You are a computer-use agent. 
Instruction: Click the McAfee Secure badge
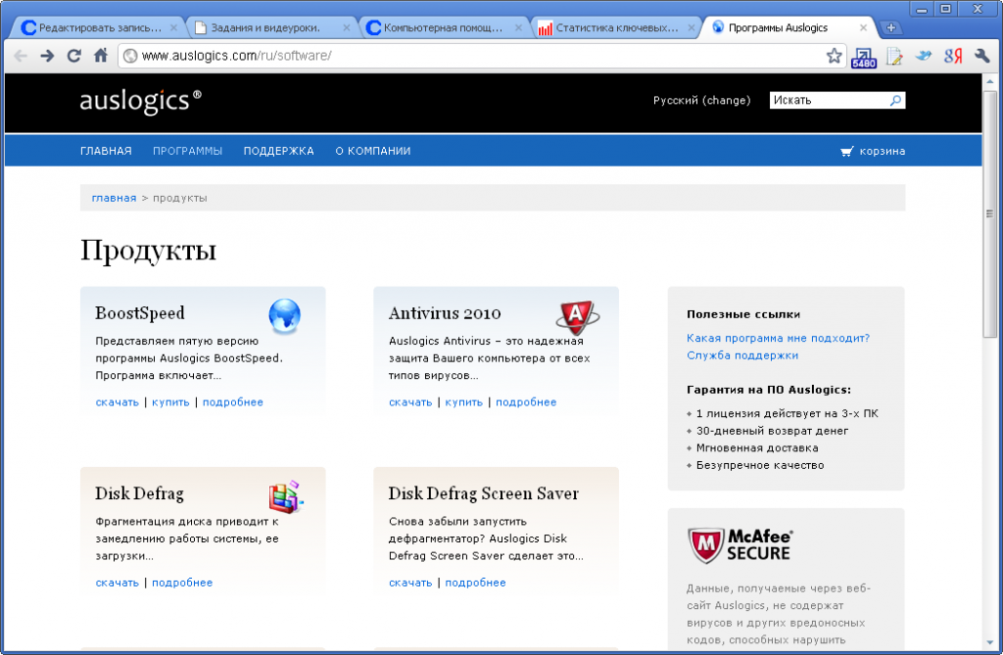point(740,545)
